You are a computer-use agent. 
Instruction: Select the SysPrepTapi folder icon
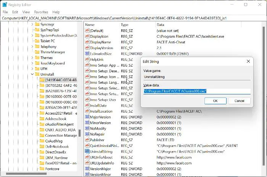[37, 30]
